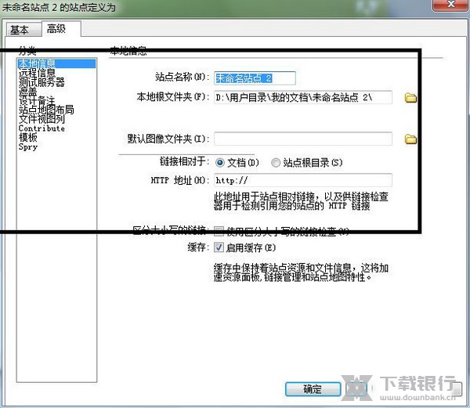Viewport: 470px width, 408px height.
Task: Click into the 站点名称 text field
Action: (255, 78)
